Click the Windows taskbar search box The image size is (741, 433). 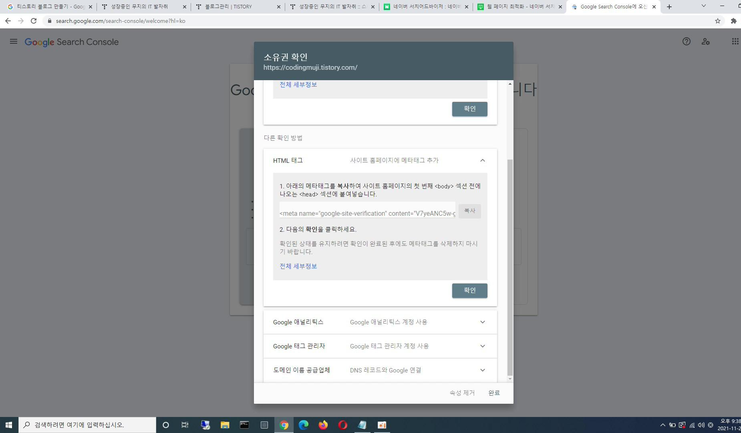[x=87, y=425]
